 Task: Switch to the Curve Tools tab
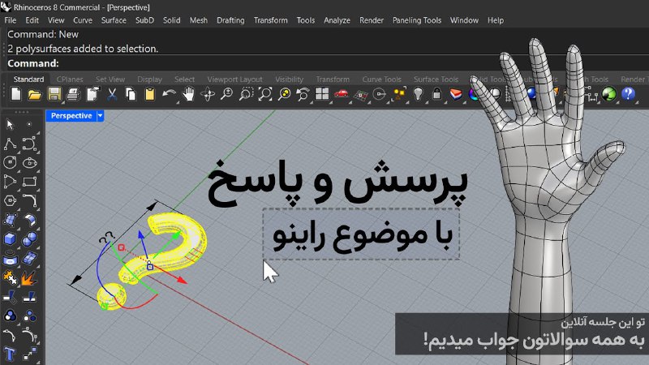point(381,79)
